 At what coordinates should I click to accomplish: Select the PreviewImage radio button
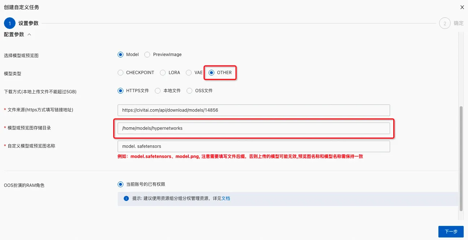[x=147, y=55]
